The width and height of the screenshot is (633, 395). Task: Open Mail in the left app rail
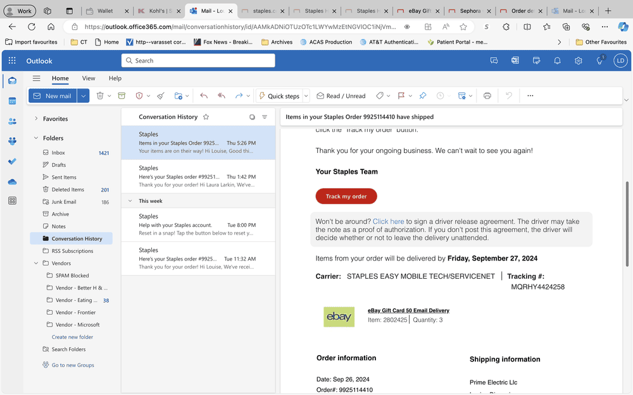pyautogui.click(x=12, y=81)
